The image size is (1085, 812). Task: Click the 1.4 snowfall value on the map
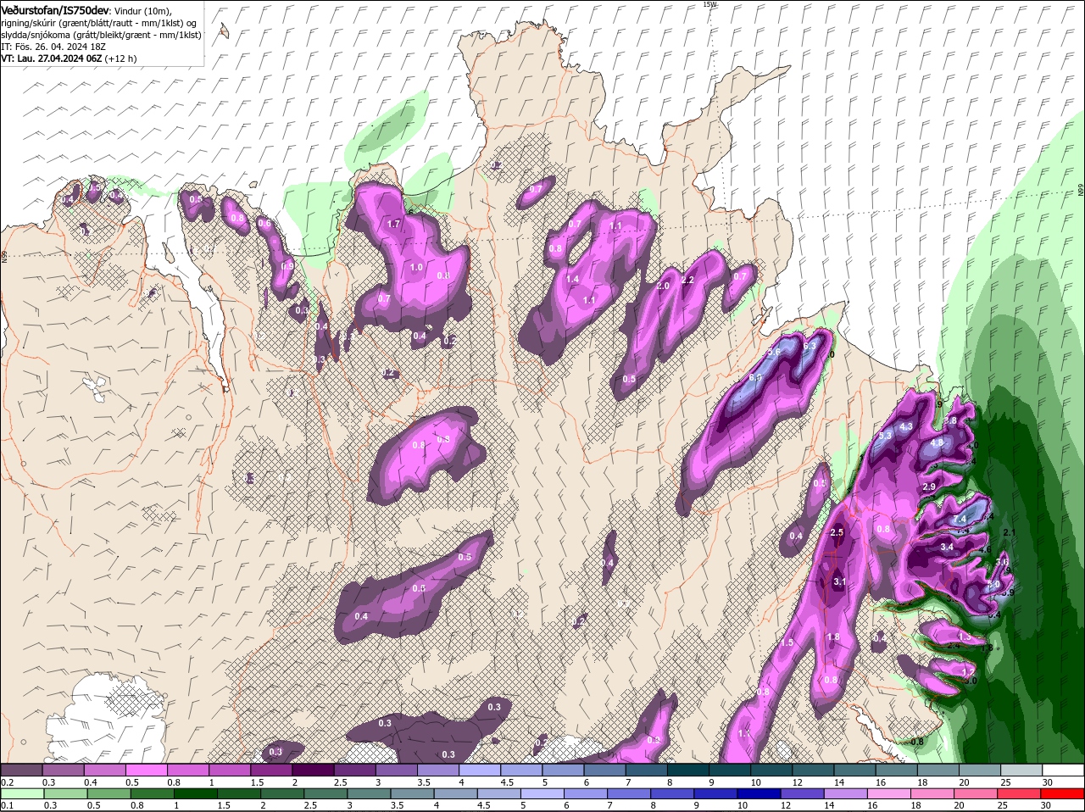(x=572, y=278)
